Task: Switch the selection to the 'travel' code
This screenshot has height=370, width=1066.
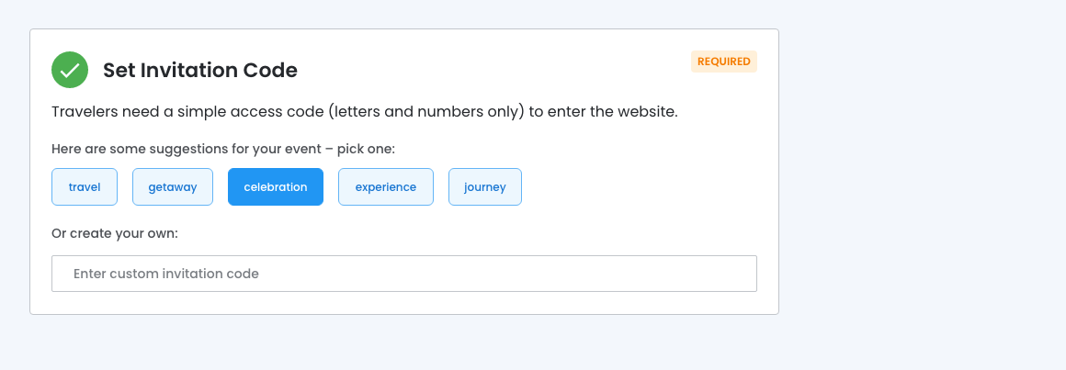Action: [x=85, y=186]
